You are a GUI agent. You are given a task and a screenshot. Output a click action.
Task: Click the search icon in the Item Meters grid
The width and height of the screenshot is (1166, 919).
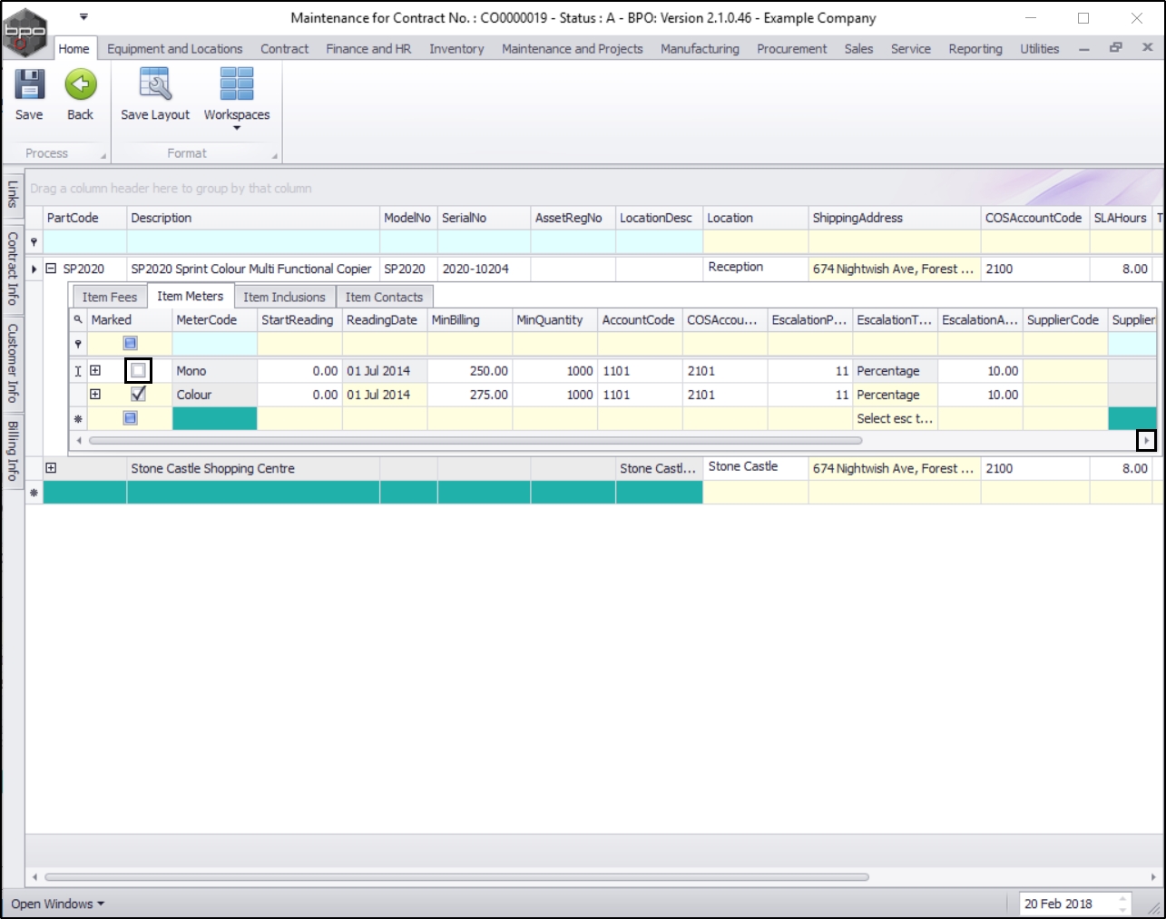point(78,319)
